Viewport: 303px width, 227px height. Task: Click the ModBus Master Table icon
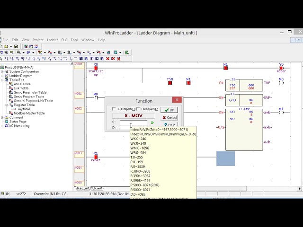tap(11, 113)
